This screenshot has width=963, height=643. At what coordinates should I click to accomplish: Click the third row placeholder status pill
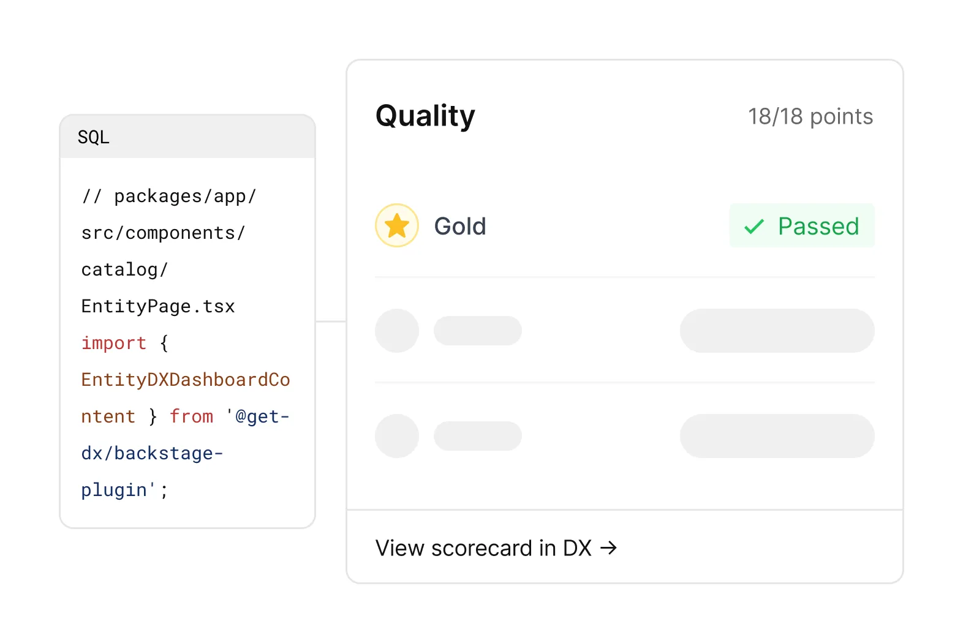(777, 436)
